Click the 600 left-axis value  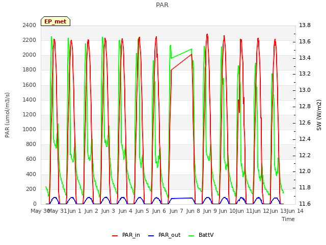[31, 159]
